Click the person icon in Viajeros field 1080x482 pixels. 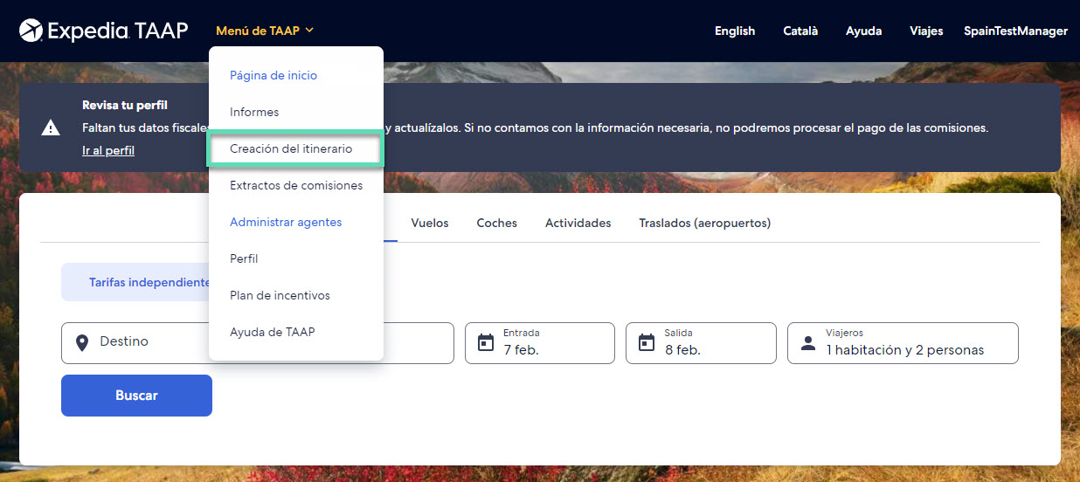[808, 342]
